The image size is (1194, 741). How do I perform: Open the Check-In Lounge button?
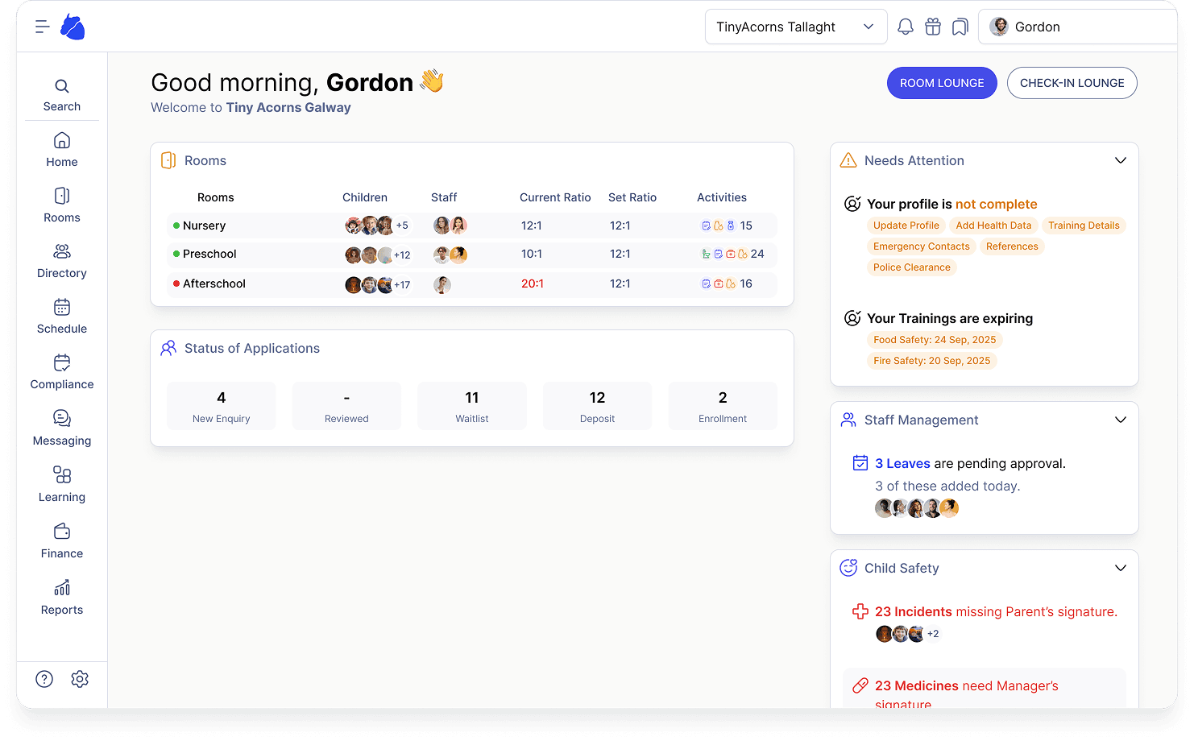(x=1072, y=83)
